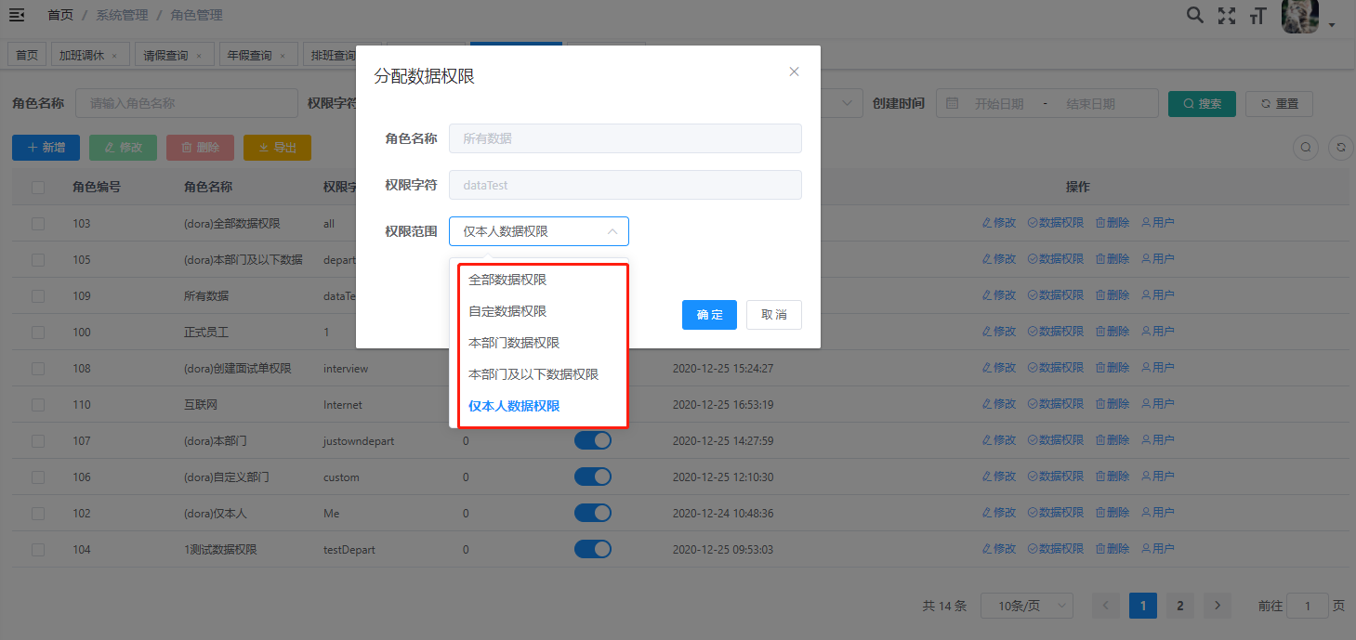1356x640 pixels.
Task: Click the 搜索 search button
Action: (x=1201, y=103)
